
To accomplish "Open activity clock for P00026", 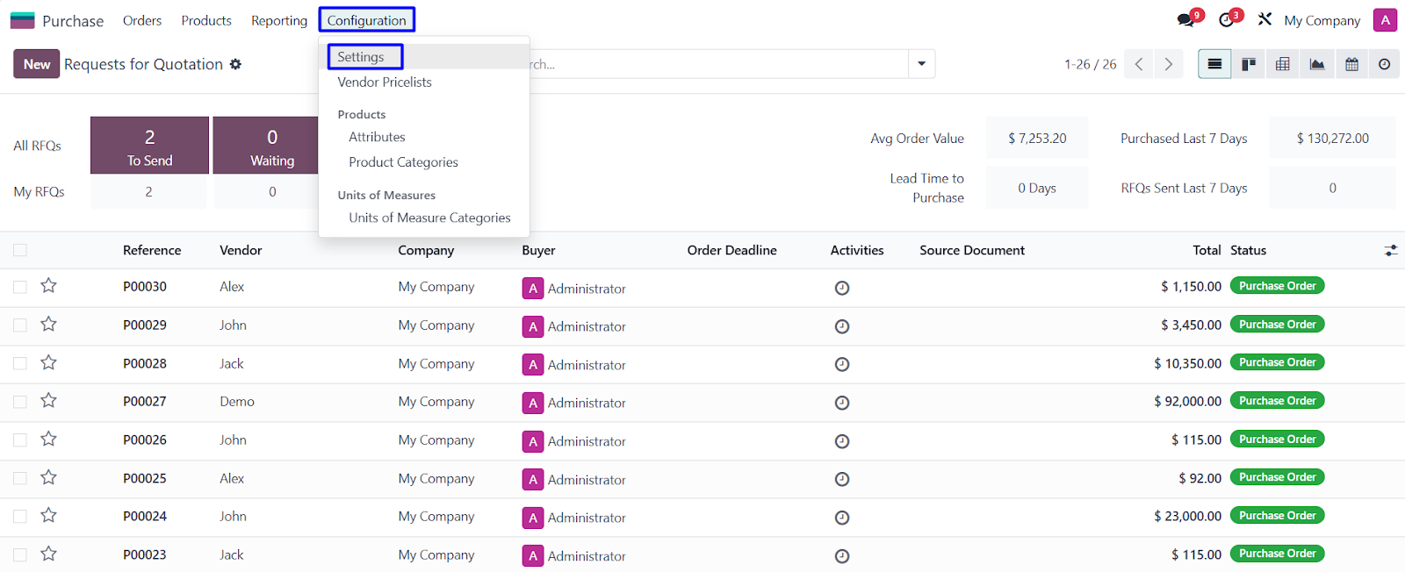I will pos(842,441).
